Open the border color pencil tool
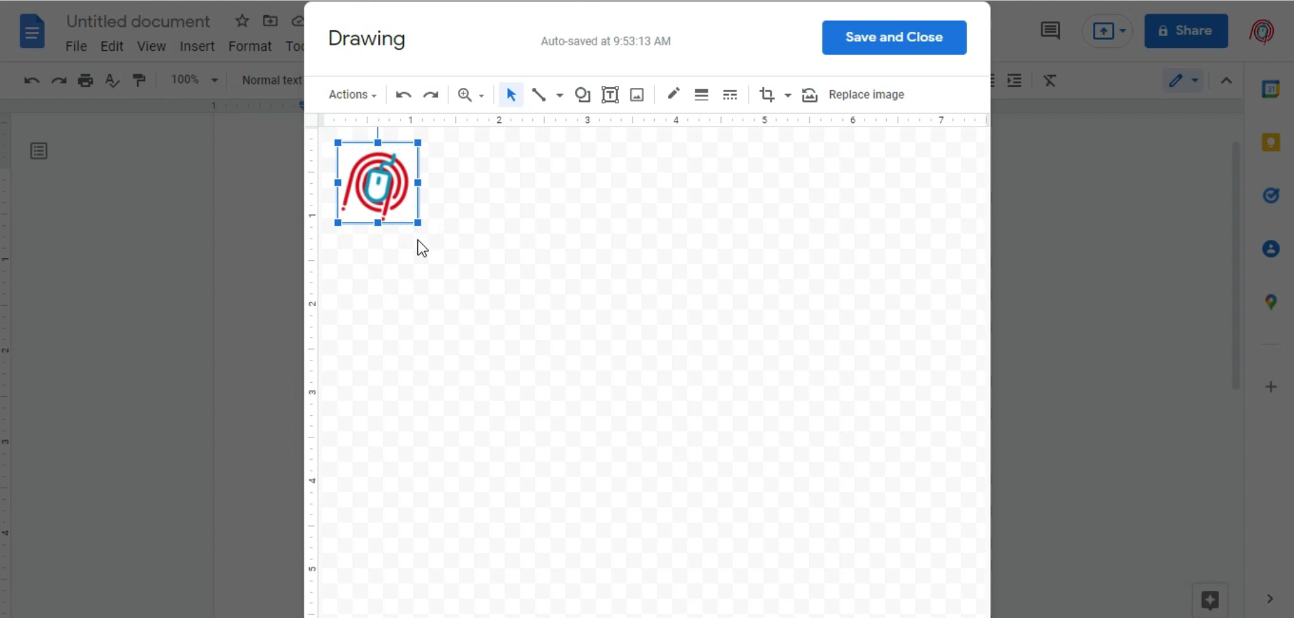 [x=673, y=94]
